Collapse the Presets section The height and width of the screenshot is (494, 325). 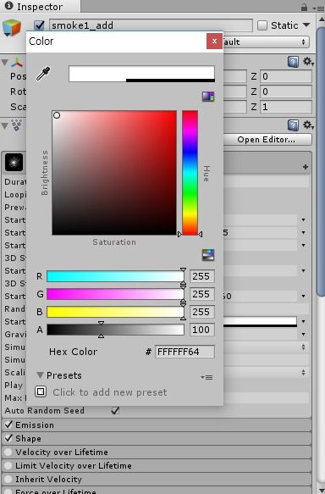click(x=40, y=375)
